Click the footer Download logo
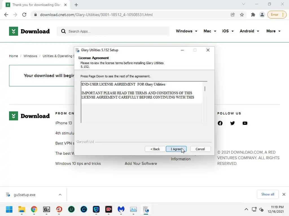Viewport: 289px width, 216px height. tap(29, 116)
